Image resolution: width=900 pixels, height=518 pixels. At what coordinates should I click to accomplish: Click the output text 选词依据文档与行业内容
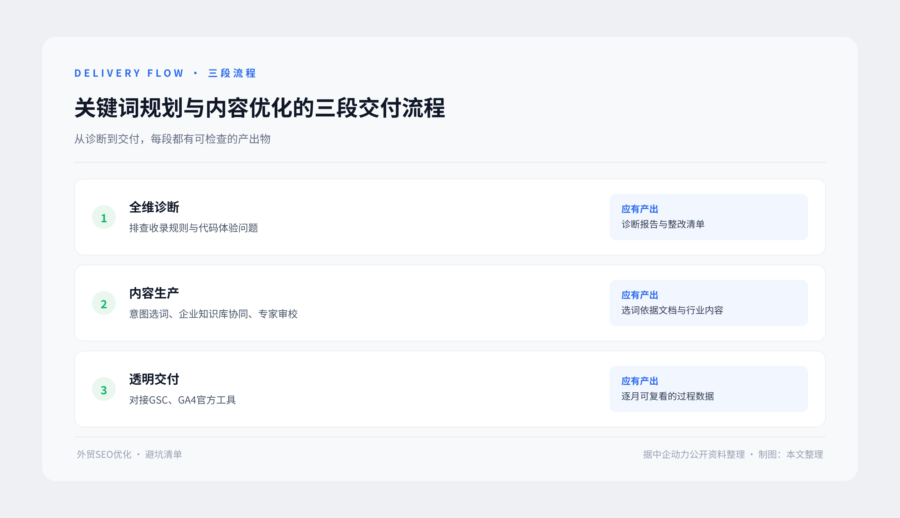click(x=672, y=310)
